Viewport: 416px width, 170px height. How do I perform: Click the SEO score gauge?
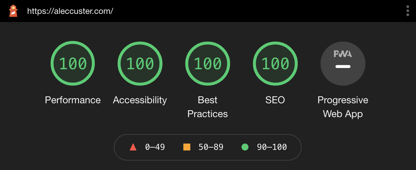coord(275,64)
